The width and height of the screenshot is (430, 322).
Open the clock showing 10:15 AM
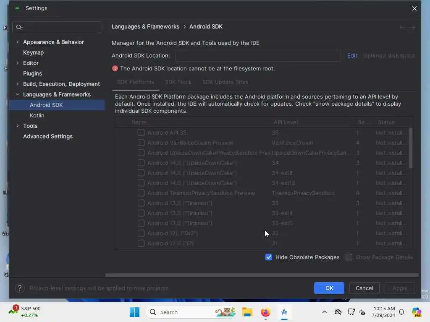[x=384, y=312]
